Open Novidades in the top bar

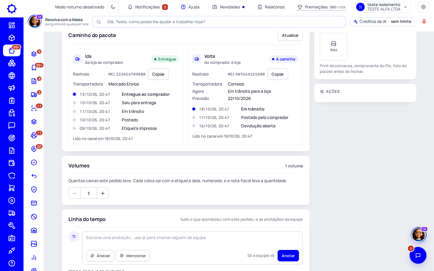coord(228,7)
